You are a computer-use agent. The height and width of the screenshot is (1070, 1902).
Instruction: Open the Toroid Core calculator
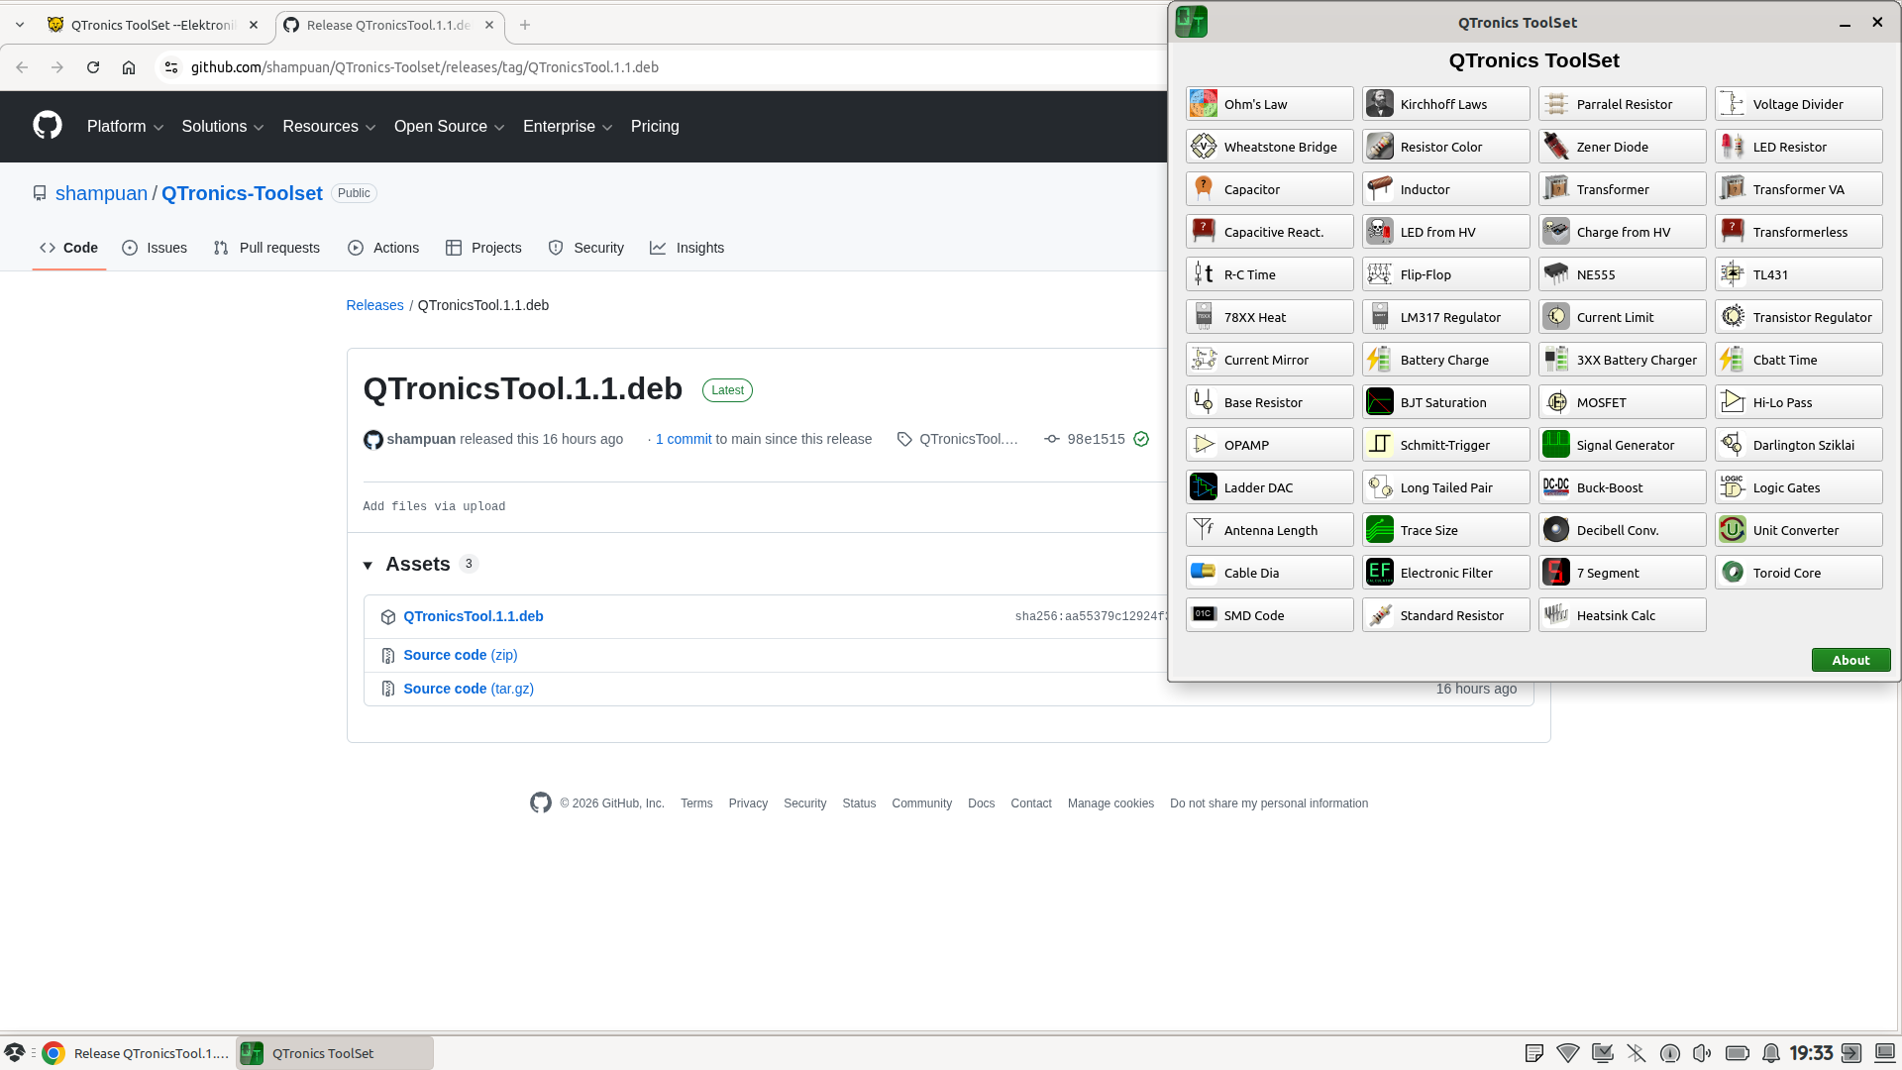[1798, 573]
